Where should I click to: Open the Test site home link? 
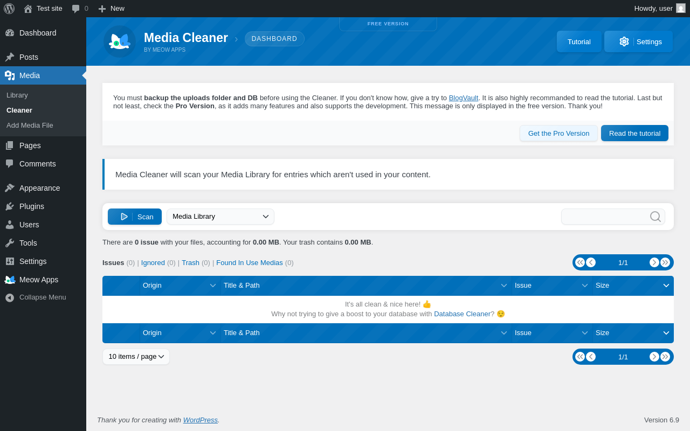[x=43, y=9]
